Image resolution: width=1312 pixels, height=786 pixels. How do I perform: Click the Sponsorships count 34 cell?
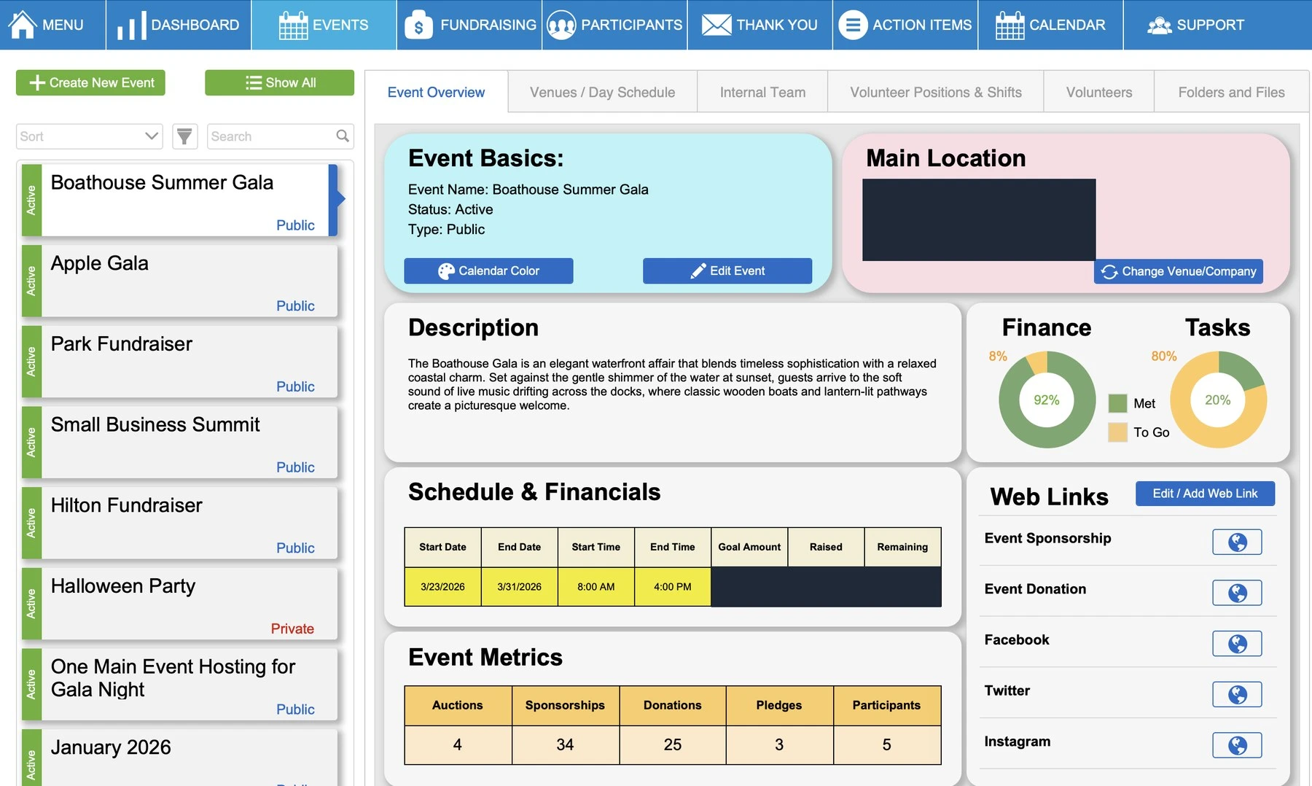[x=565, y=744]
